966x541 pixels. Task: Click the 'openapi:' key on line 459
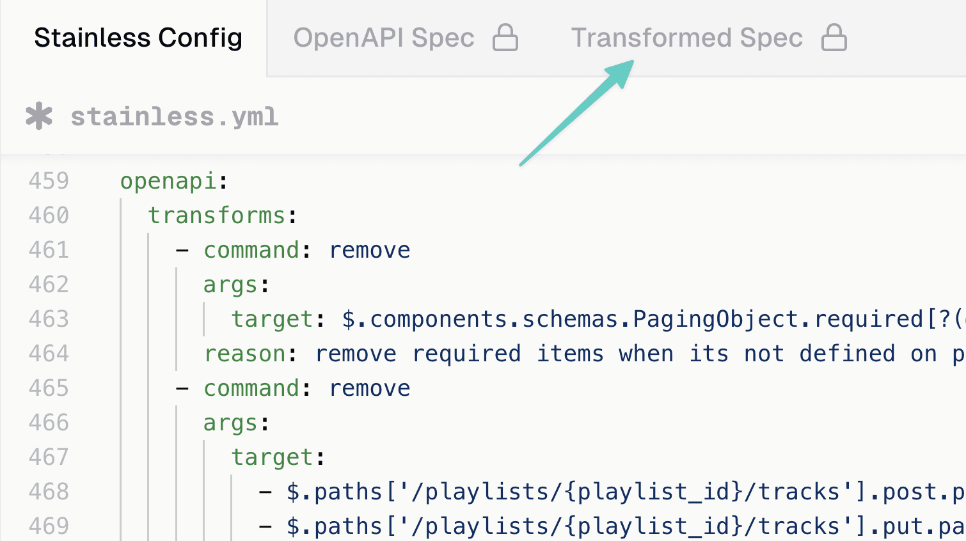174,182
